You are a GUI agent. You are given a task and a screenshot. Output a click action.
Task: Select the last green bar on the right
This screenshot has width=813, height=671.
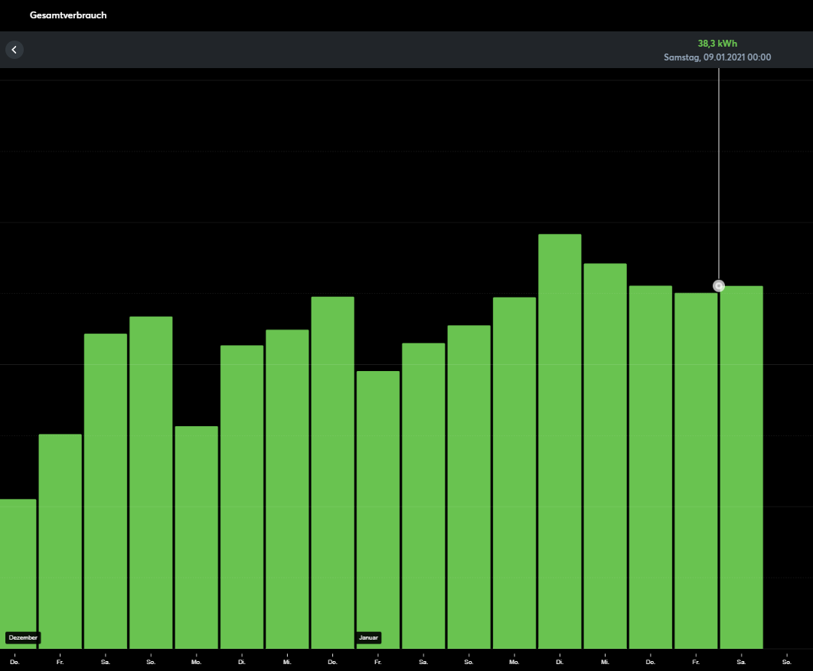tap(741, 467)
